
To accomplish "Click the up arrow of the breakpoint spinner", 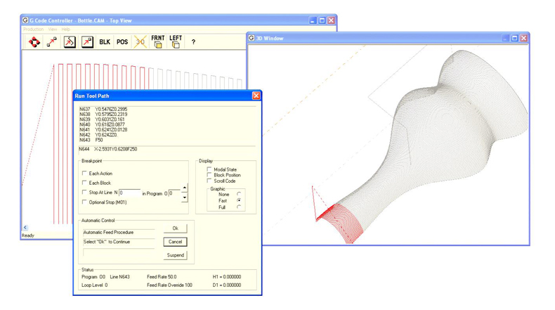I will pyautogui.click(x=185, y=188).
